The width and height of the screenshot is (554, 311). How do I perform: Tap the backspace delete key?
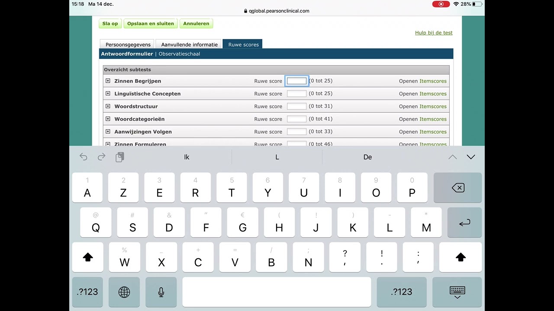(457, 188)
